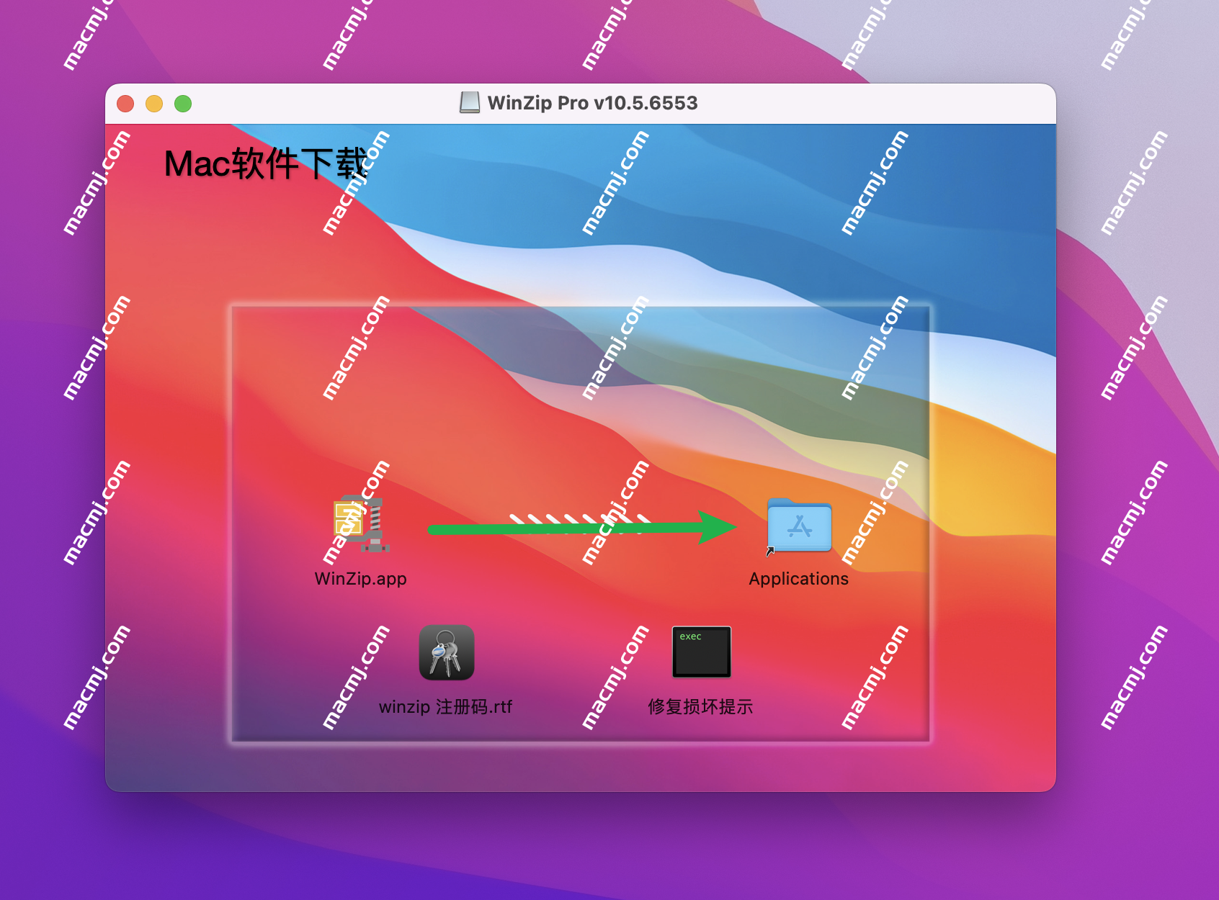Minimize the WinZip Pro window with the yellow button

[x=154, y=104]
